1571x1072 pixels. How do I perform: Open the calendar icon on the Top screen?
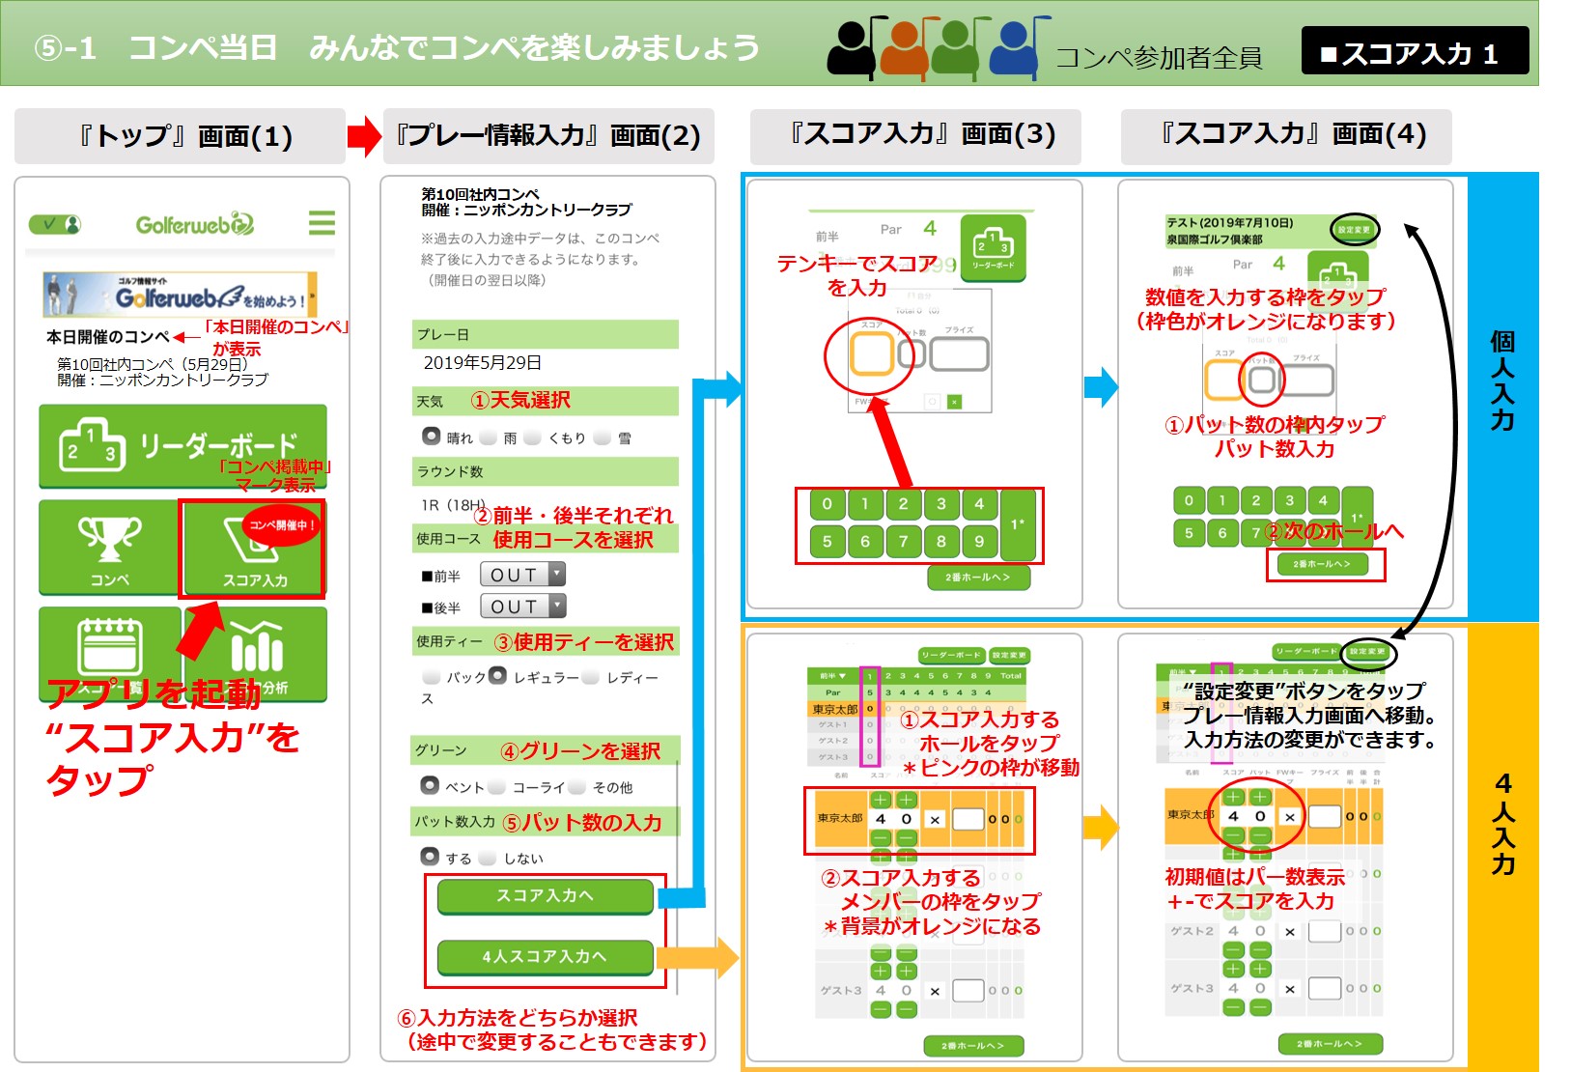(109, 648)
